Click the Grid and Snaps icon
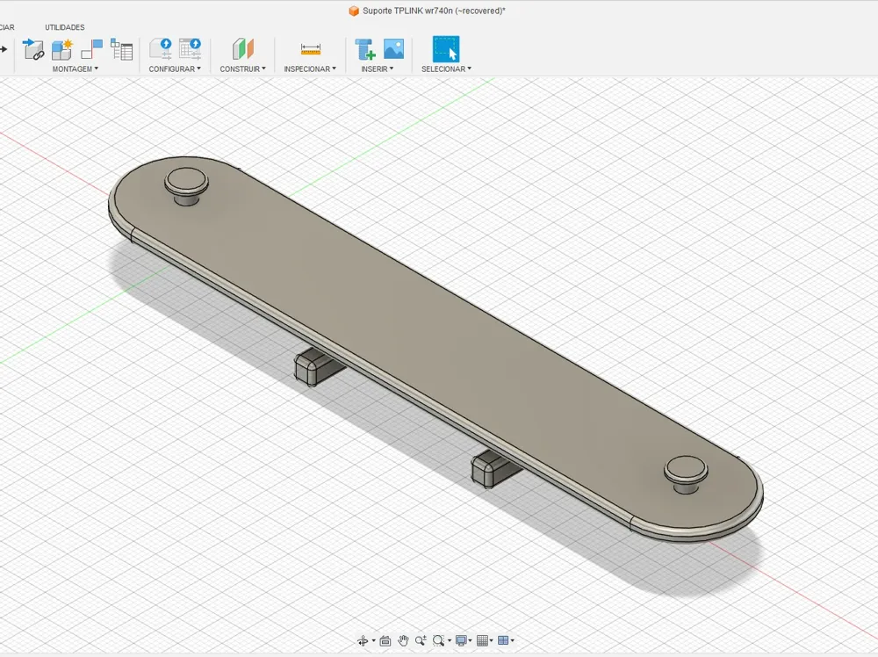 482,641
